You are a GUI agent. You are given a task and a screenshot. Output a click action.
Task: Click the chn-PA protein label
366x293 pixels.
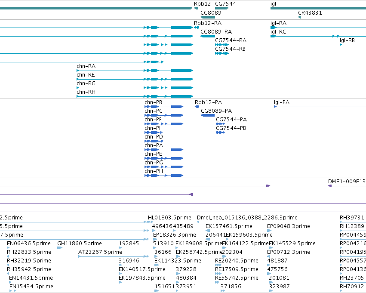click(154, 145)
